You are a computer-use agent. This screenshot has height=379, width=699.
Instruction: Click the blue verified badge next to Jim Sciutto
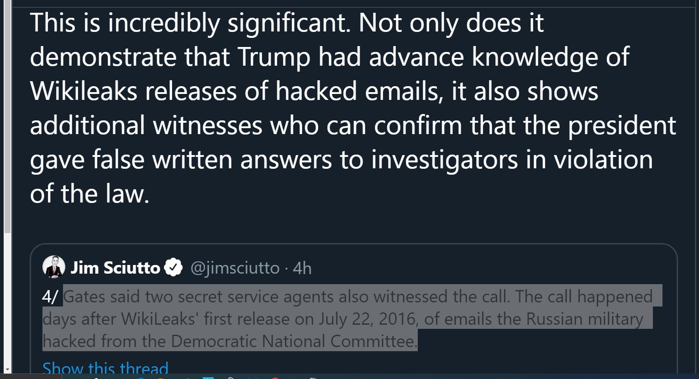173,268
